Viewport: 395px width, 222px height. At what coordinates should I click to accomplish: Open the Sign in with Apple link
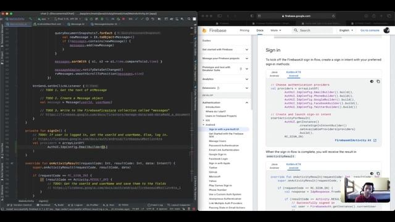tap(220, 163)
